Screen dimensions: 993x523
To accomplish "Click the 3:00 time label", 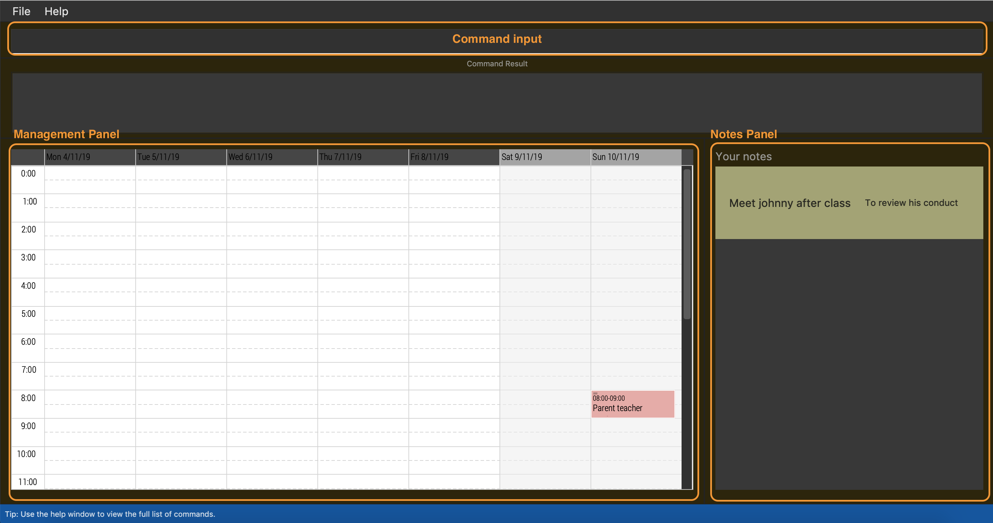I will click(x=28, y=257).
